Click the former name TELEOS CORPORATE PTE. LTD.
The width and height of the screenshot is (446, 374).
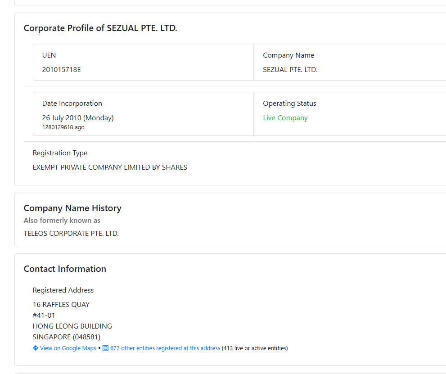[x=71, y=234]
